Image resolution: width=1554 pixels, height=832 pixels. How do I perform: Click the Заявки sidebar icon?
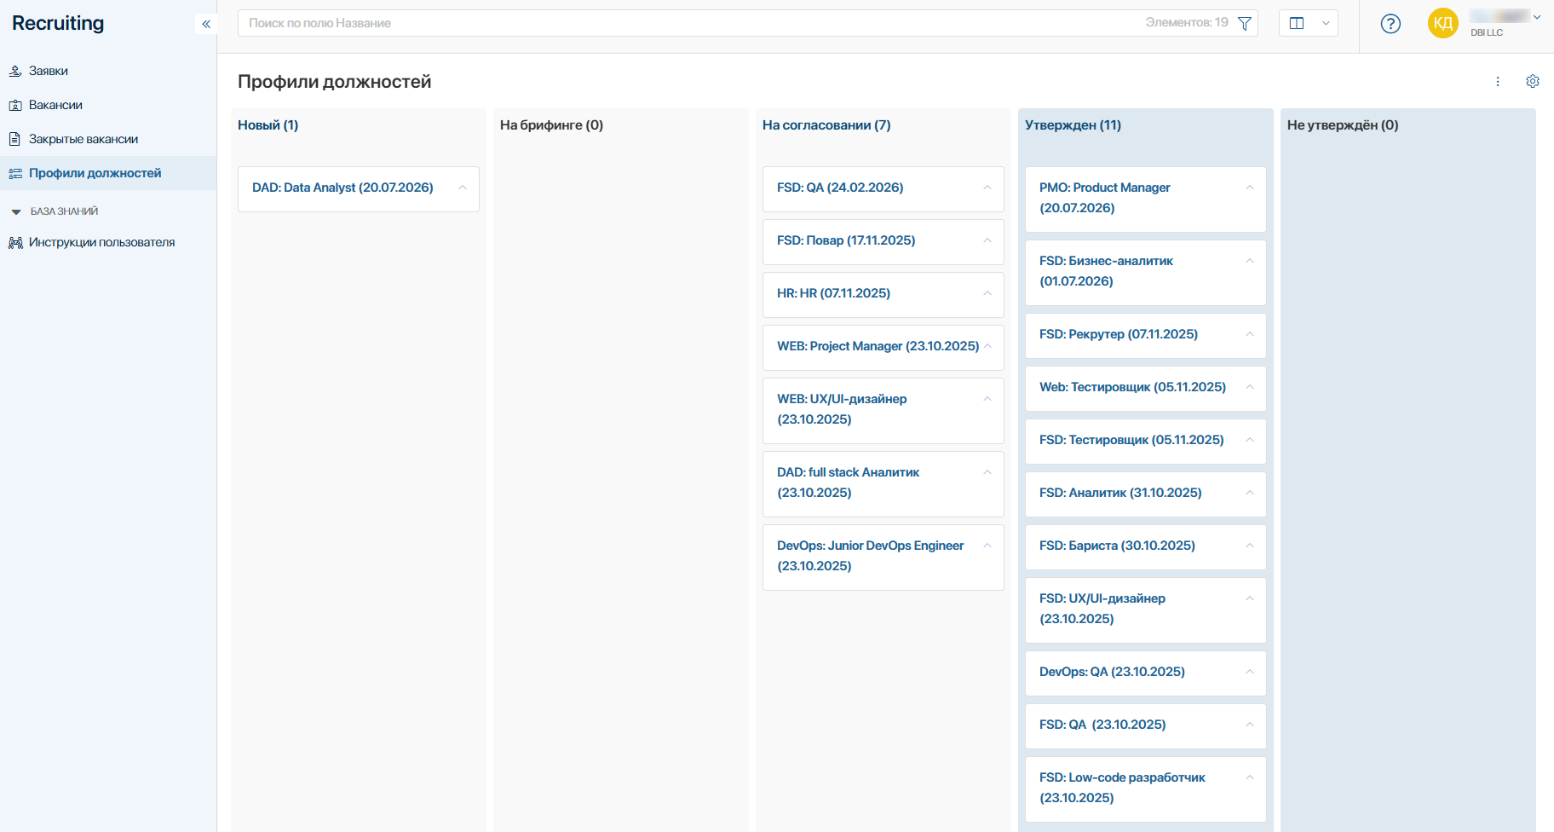(x=15, y=71)
